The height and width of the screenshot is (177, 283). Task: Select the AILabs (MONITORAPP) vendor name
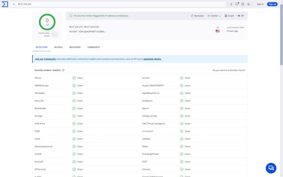click(153, 86)
